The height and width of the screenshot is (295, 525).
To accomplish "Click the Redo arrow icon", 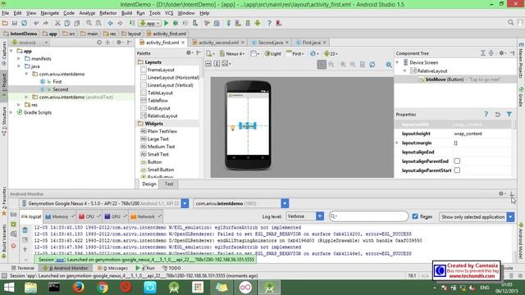I will (x=46, y=23).
